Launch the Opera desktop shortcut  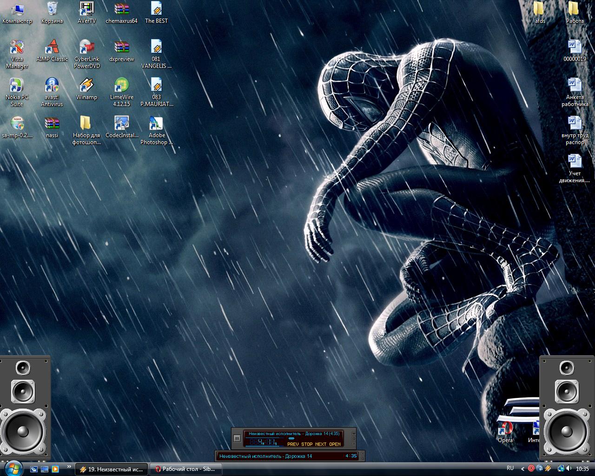[x=505, y=432]
